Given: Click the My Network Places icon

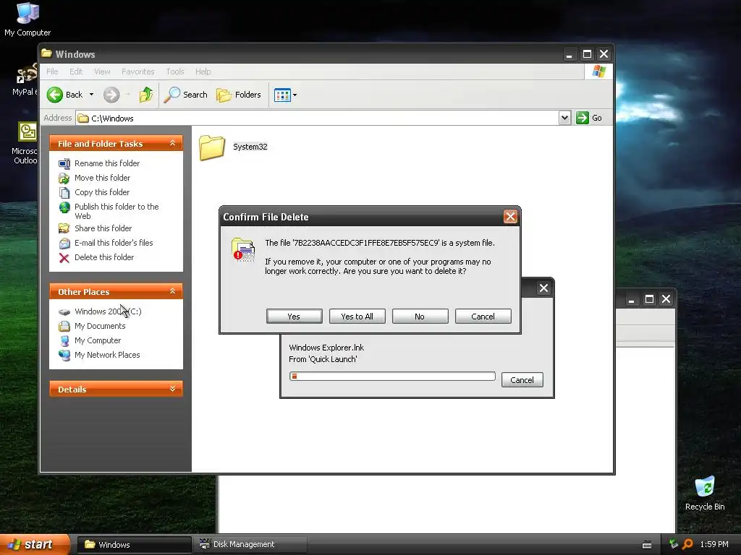Looking at the screenshot, I should (64, 356).
